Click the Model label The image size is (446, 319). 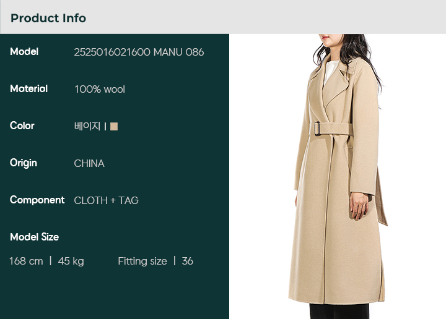pyautogui.click(x=24, y=52)
